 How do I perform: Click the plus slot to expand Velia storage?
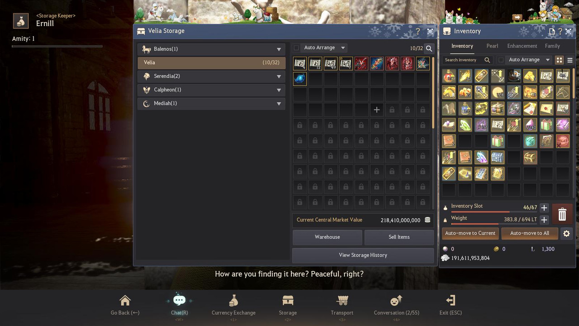377,110
